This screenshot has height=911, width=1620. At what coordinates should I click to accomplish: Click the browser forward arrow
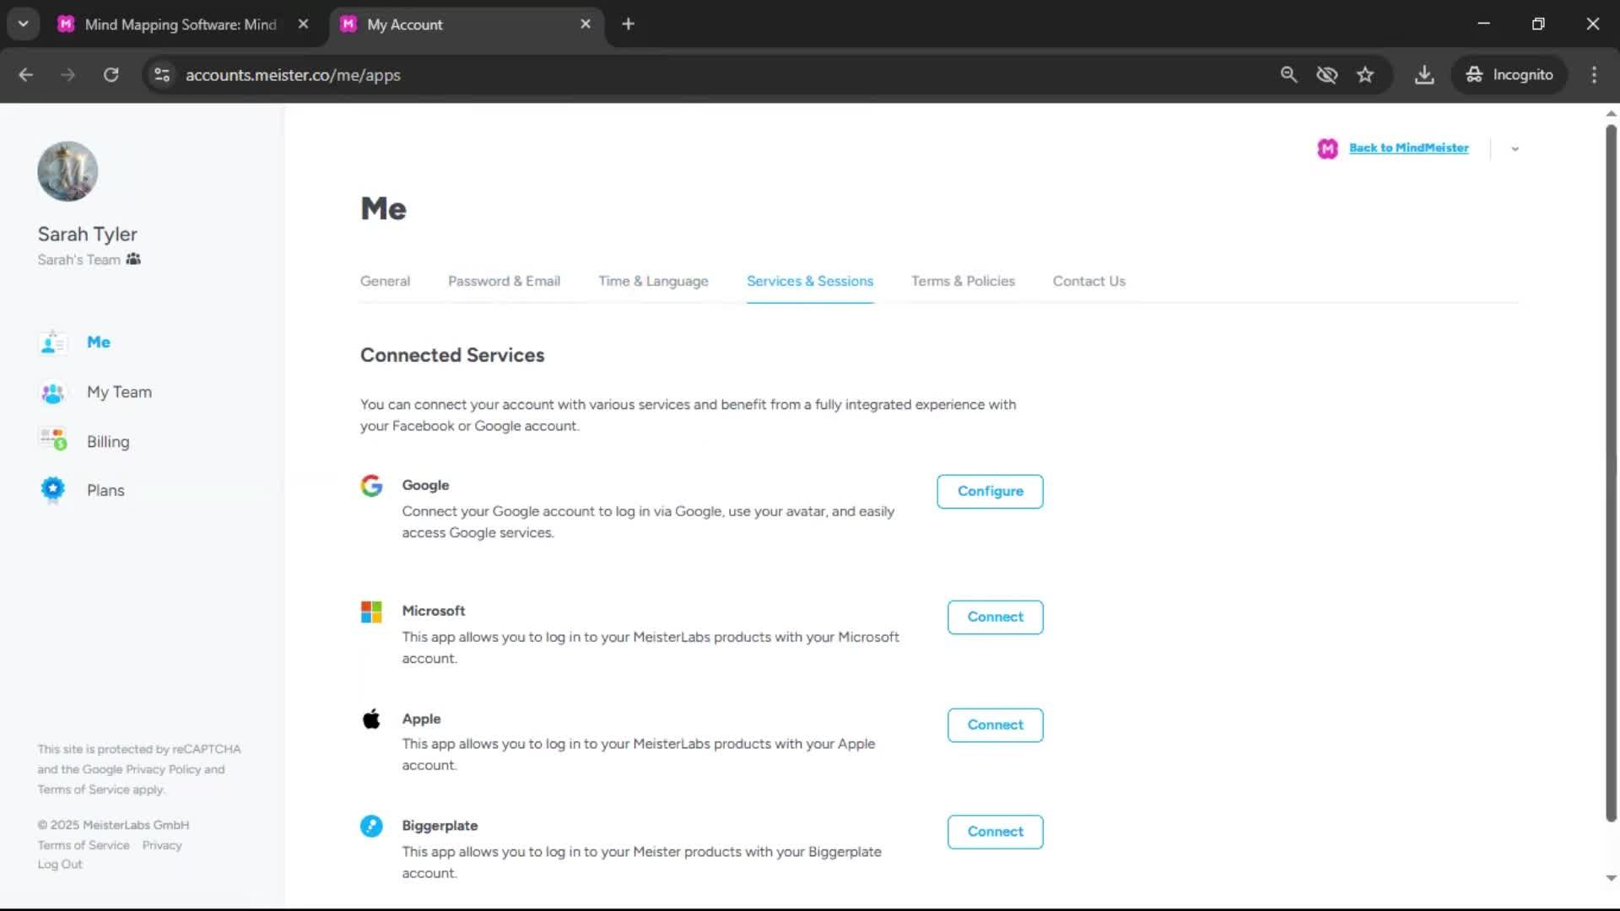[68, 75]
